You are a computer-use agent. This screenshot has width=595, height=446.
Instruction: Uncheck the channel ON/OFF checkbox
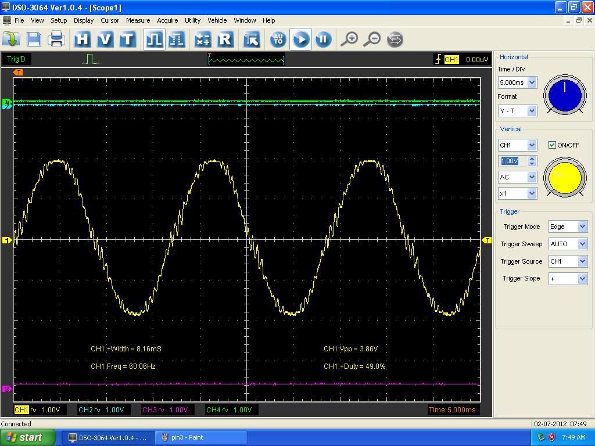click(x=552, y=145)
